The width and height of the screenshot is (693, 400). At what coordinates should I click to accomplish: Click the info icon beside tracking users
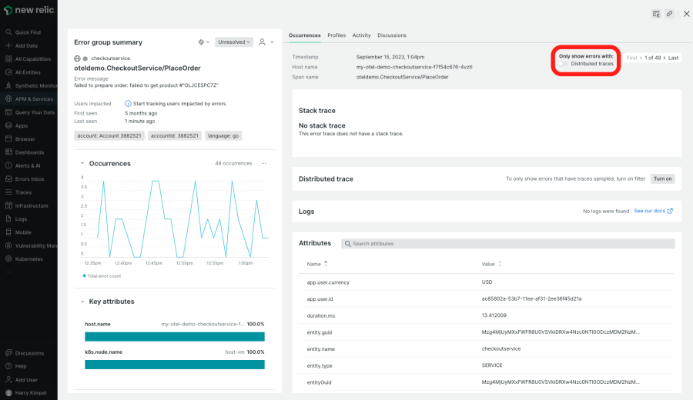128,104
